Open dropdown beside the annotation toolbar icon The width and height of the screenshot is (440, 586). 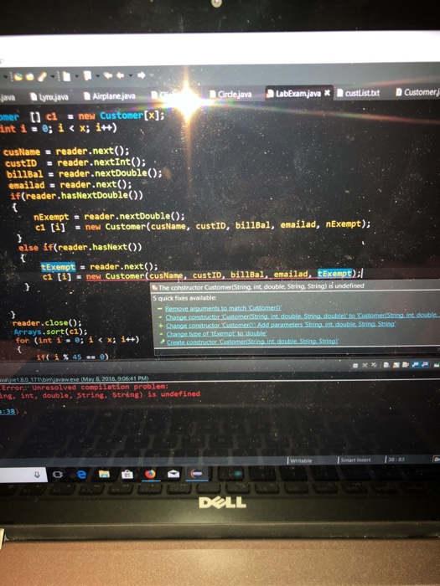[x=98, y=76]
